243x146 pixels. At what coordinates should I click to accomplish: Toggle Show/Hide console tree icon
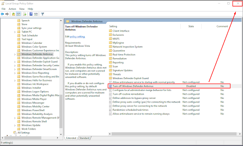coord(19,14)
